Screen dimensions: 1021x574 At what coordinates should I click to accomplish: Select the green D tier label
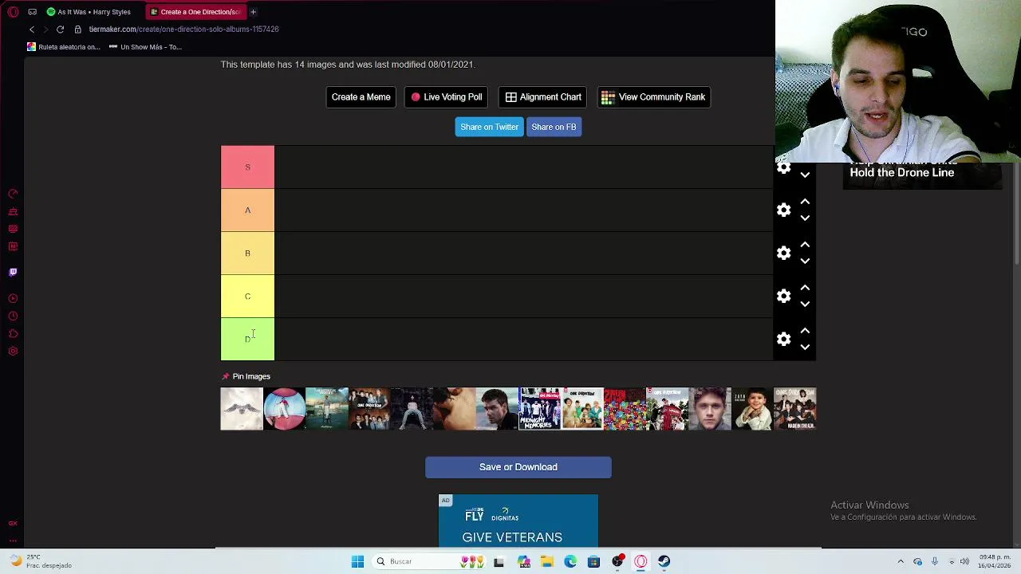[247, 340]
